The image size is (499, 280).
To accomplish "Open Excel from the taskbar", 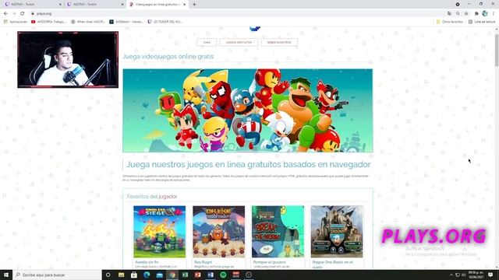I will tap(185, 275).
